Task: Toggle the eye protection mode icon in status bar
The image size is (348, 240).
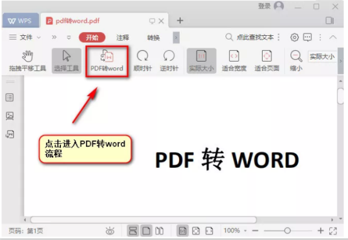Action: point(110,231)
